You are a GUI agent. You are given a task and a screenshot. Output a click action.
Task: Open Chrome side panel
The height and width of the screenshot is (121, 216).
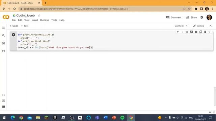pos(201,9)
